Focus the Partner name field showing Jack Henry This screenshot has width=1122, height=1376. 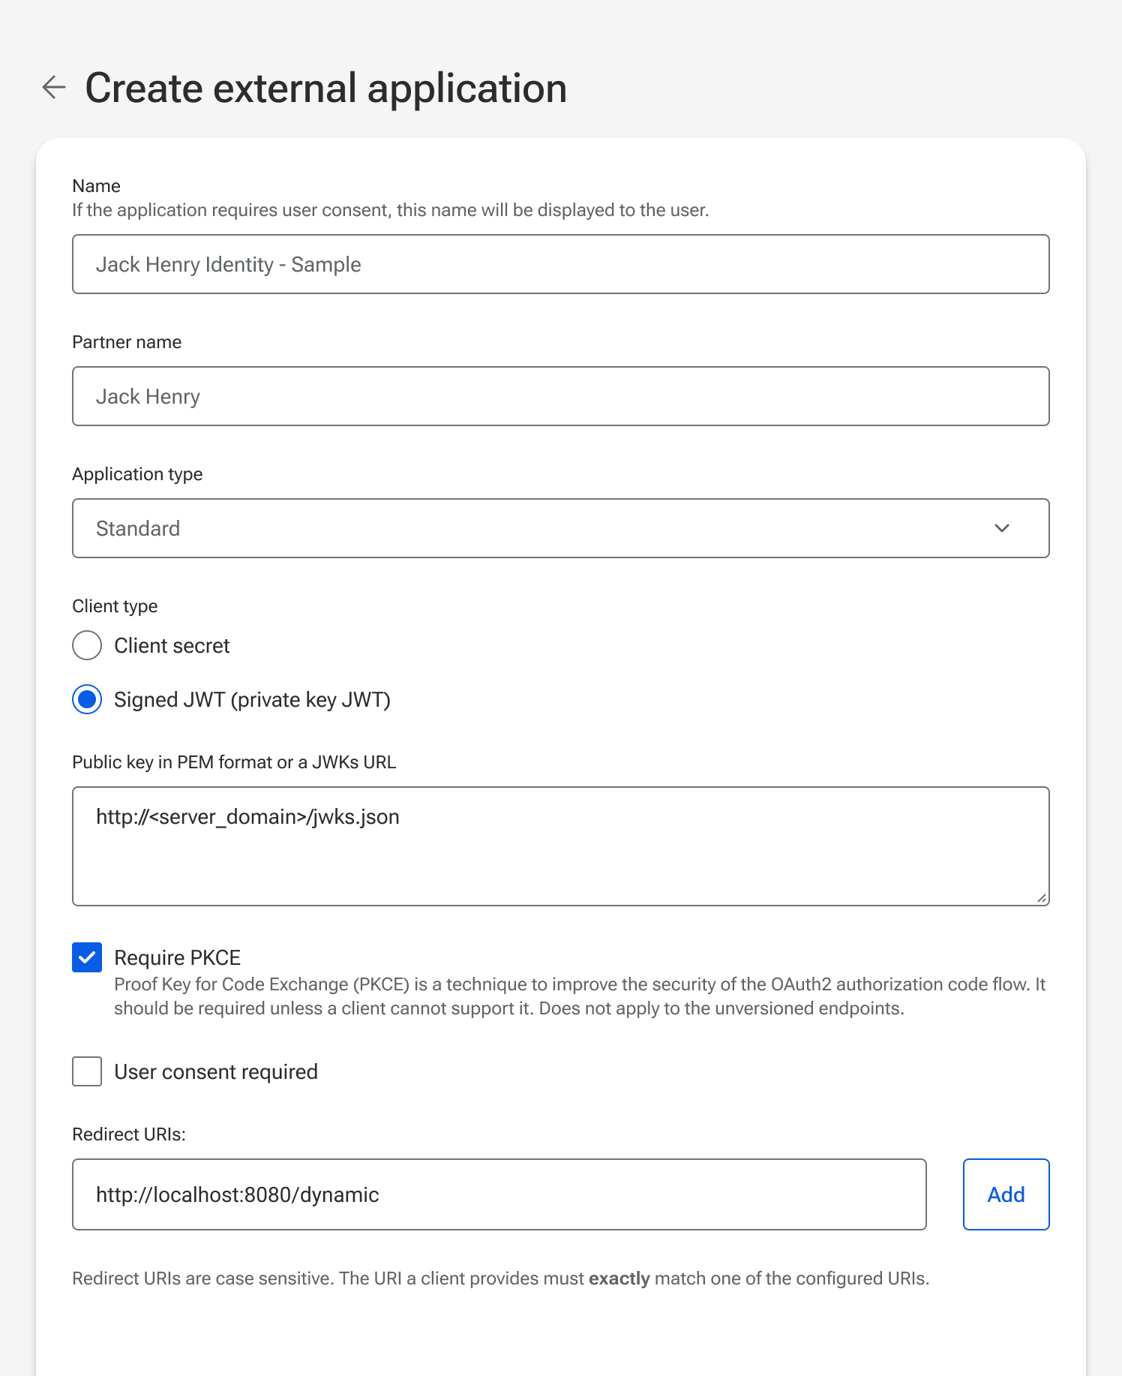[x=560, y=396]
